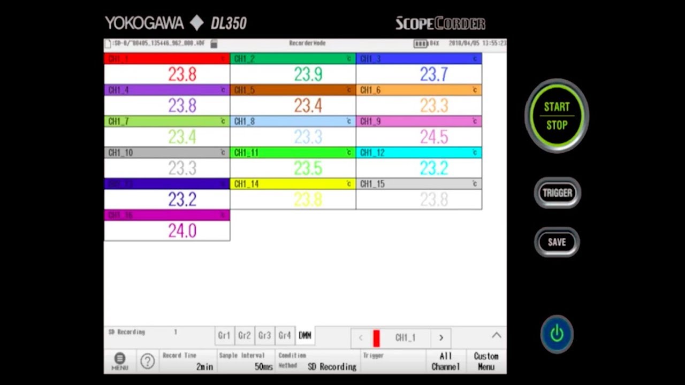685x385 pixels.
Task: Click the CH1_3 reading 23.7
Action: (x=434, y=74)
